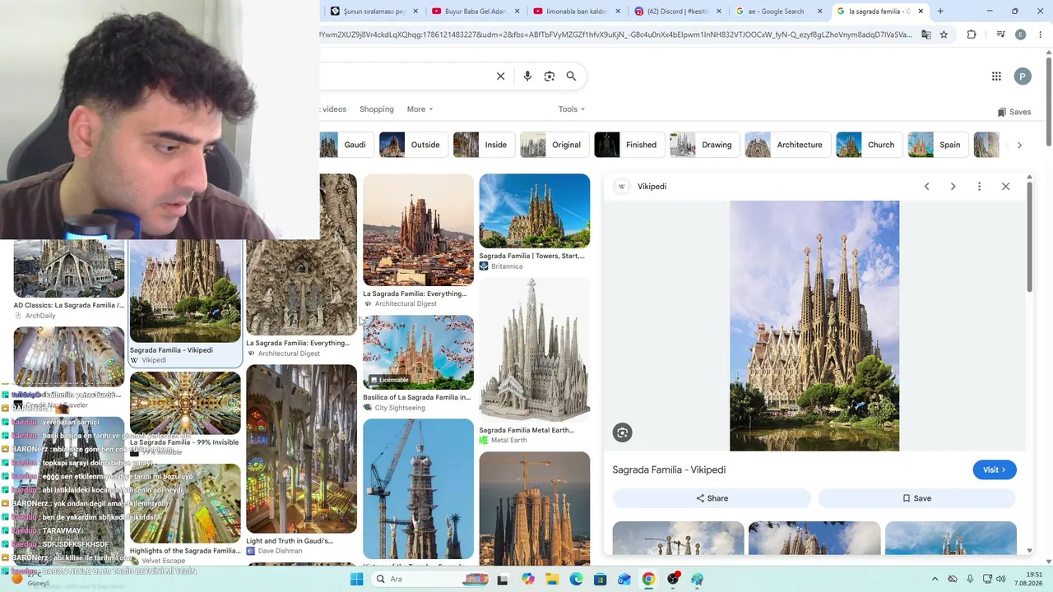Filter images by the Church chip
1053x592 pixels.
coord(869,145)
